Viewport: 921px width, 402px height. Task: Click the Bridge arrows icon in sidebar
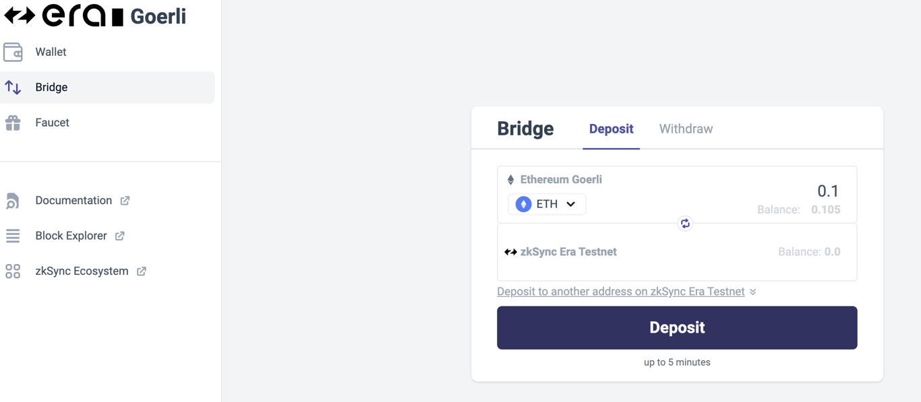(13, 88)
